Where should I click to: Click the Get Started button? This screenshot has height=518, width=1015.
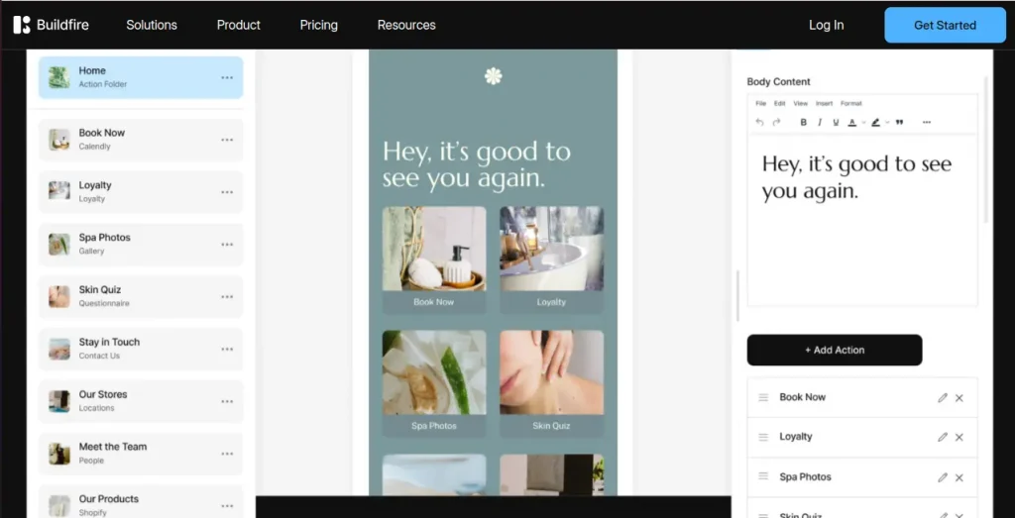tap(945, 25)
